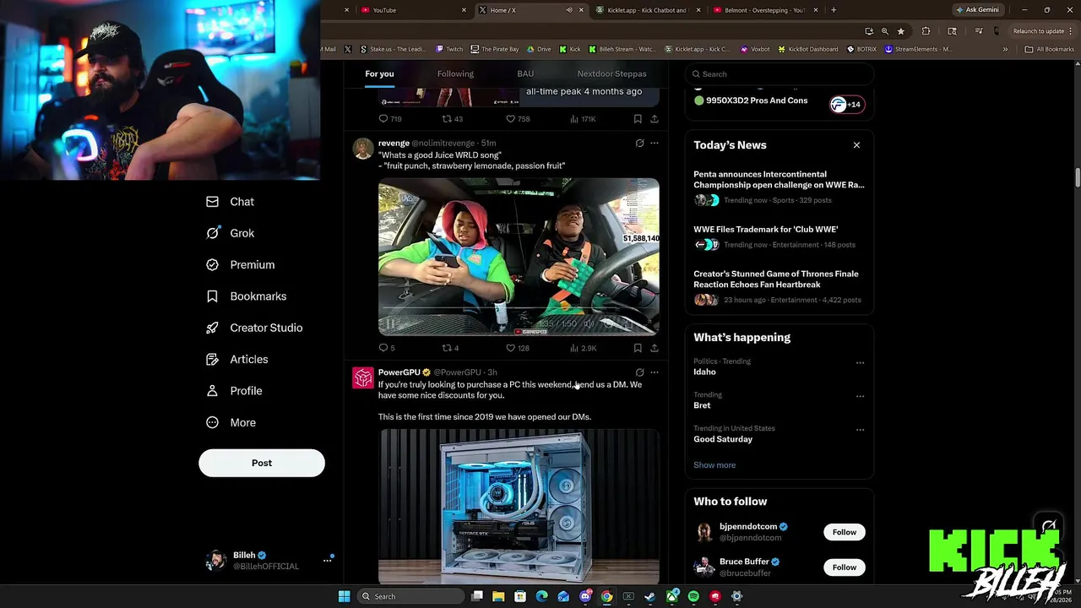Open the Twitch bookmark
1081x608 pixels.
[x=449, y=49]
